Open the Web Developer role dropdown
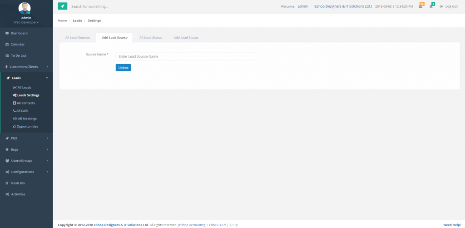Screen dimensions: 465x228 (26, 22)
